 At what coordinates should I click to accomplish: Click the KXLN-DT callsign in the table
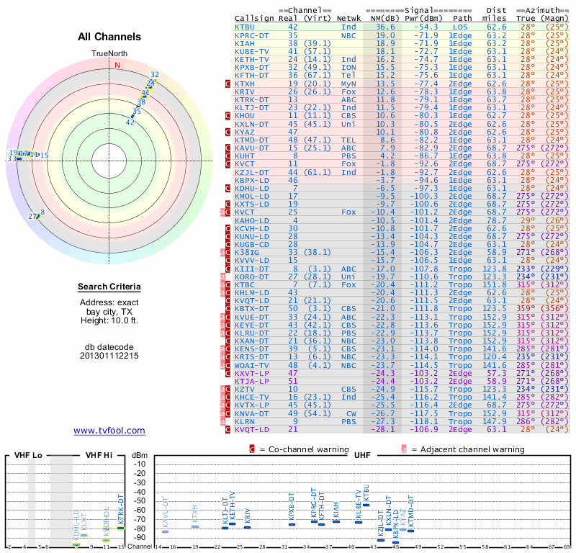pos(252,124)
